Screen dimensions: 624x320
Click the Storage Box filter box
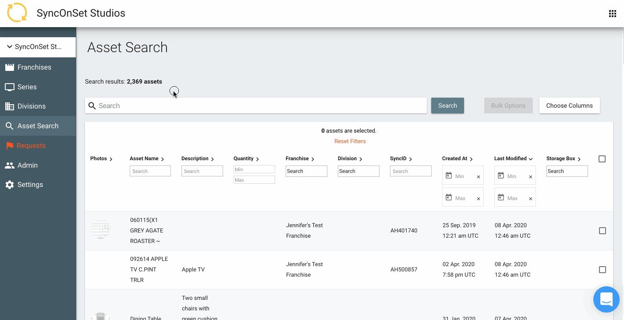coord(567,171)
